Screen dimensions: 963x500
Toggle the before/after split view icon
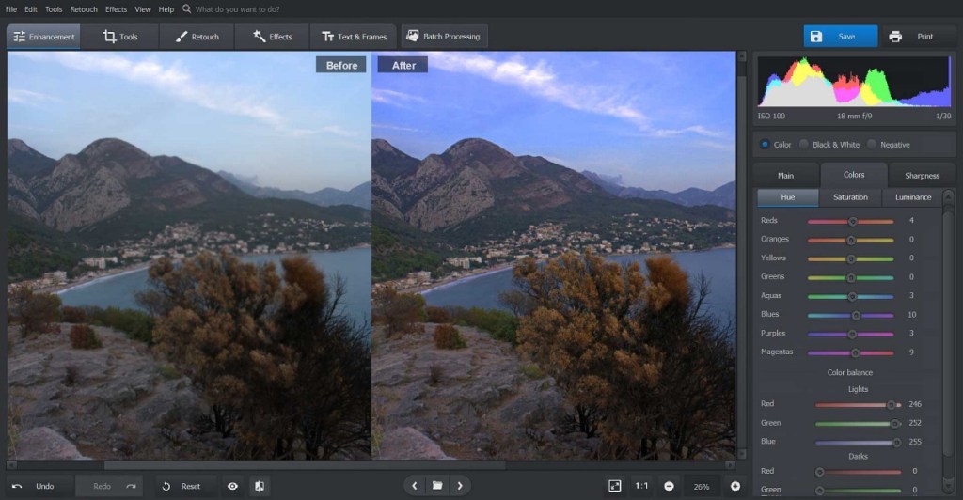(258, 486)
